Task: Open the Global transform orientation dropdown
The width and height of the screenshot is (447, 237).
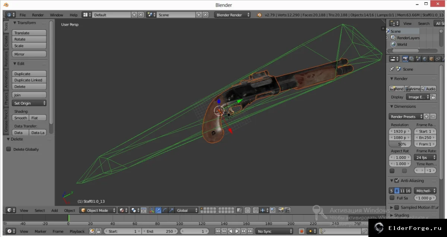Action: point(187,210)
